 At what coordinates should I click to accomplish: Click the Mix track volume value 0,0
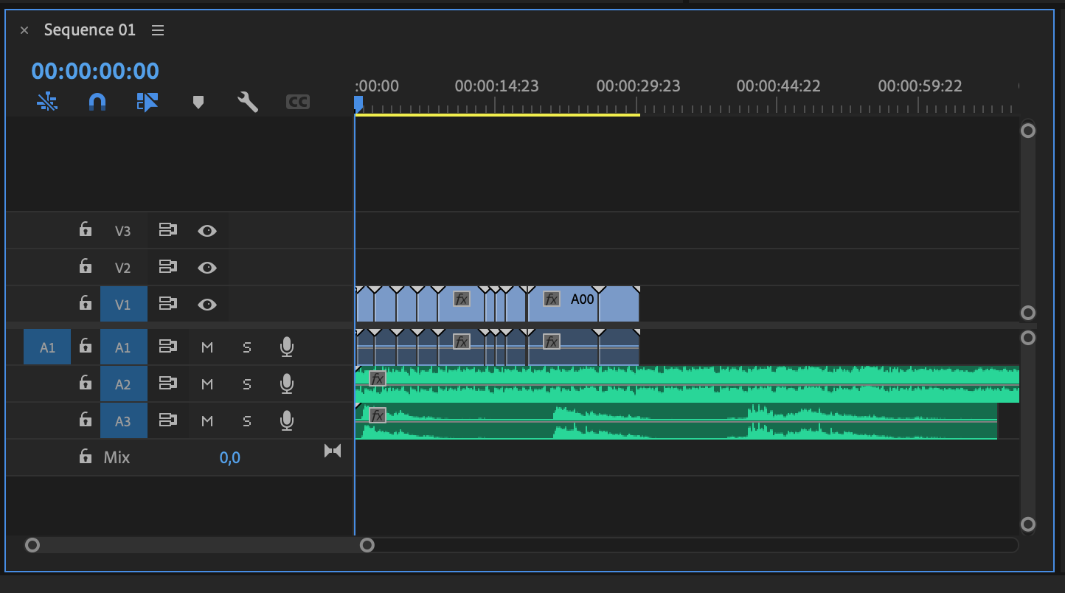229,458
